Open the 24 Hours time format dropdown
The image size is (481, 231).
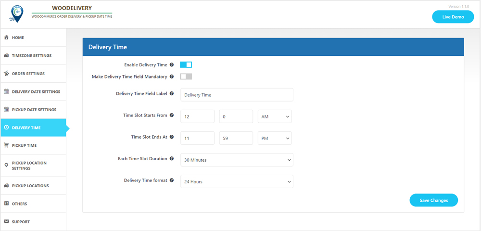coord(237,181)
